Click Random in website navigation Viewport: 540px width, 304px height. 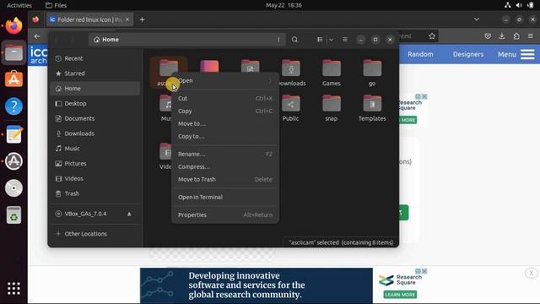tap(420, 54)
